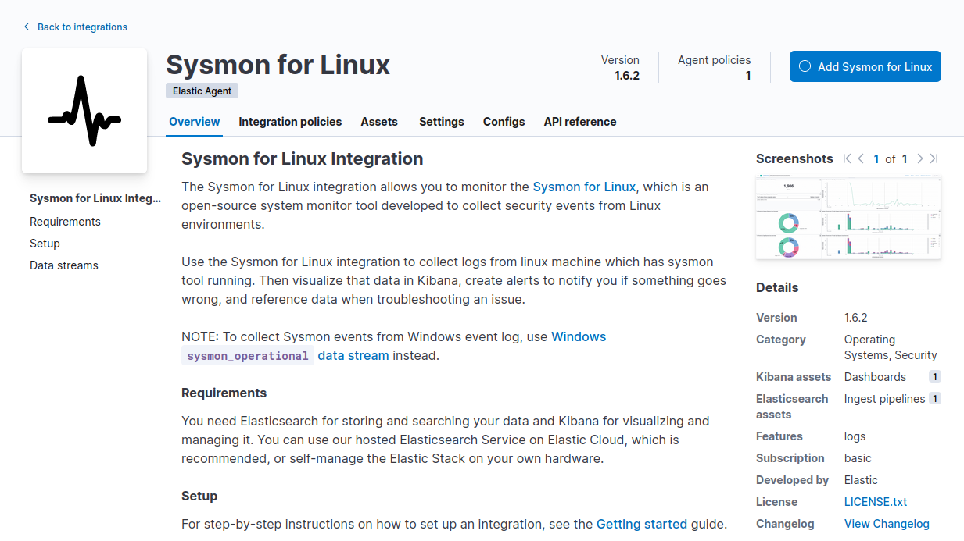Open the Sysmon for Linux external link
The image size is (964, 541).
584,187
